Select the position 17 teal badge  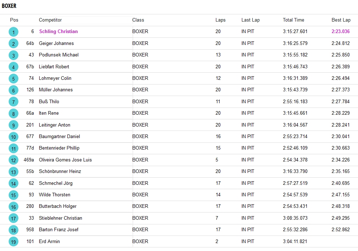coord(13,219)
